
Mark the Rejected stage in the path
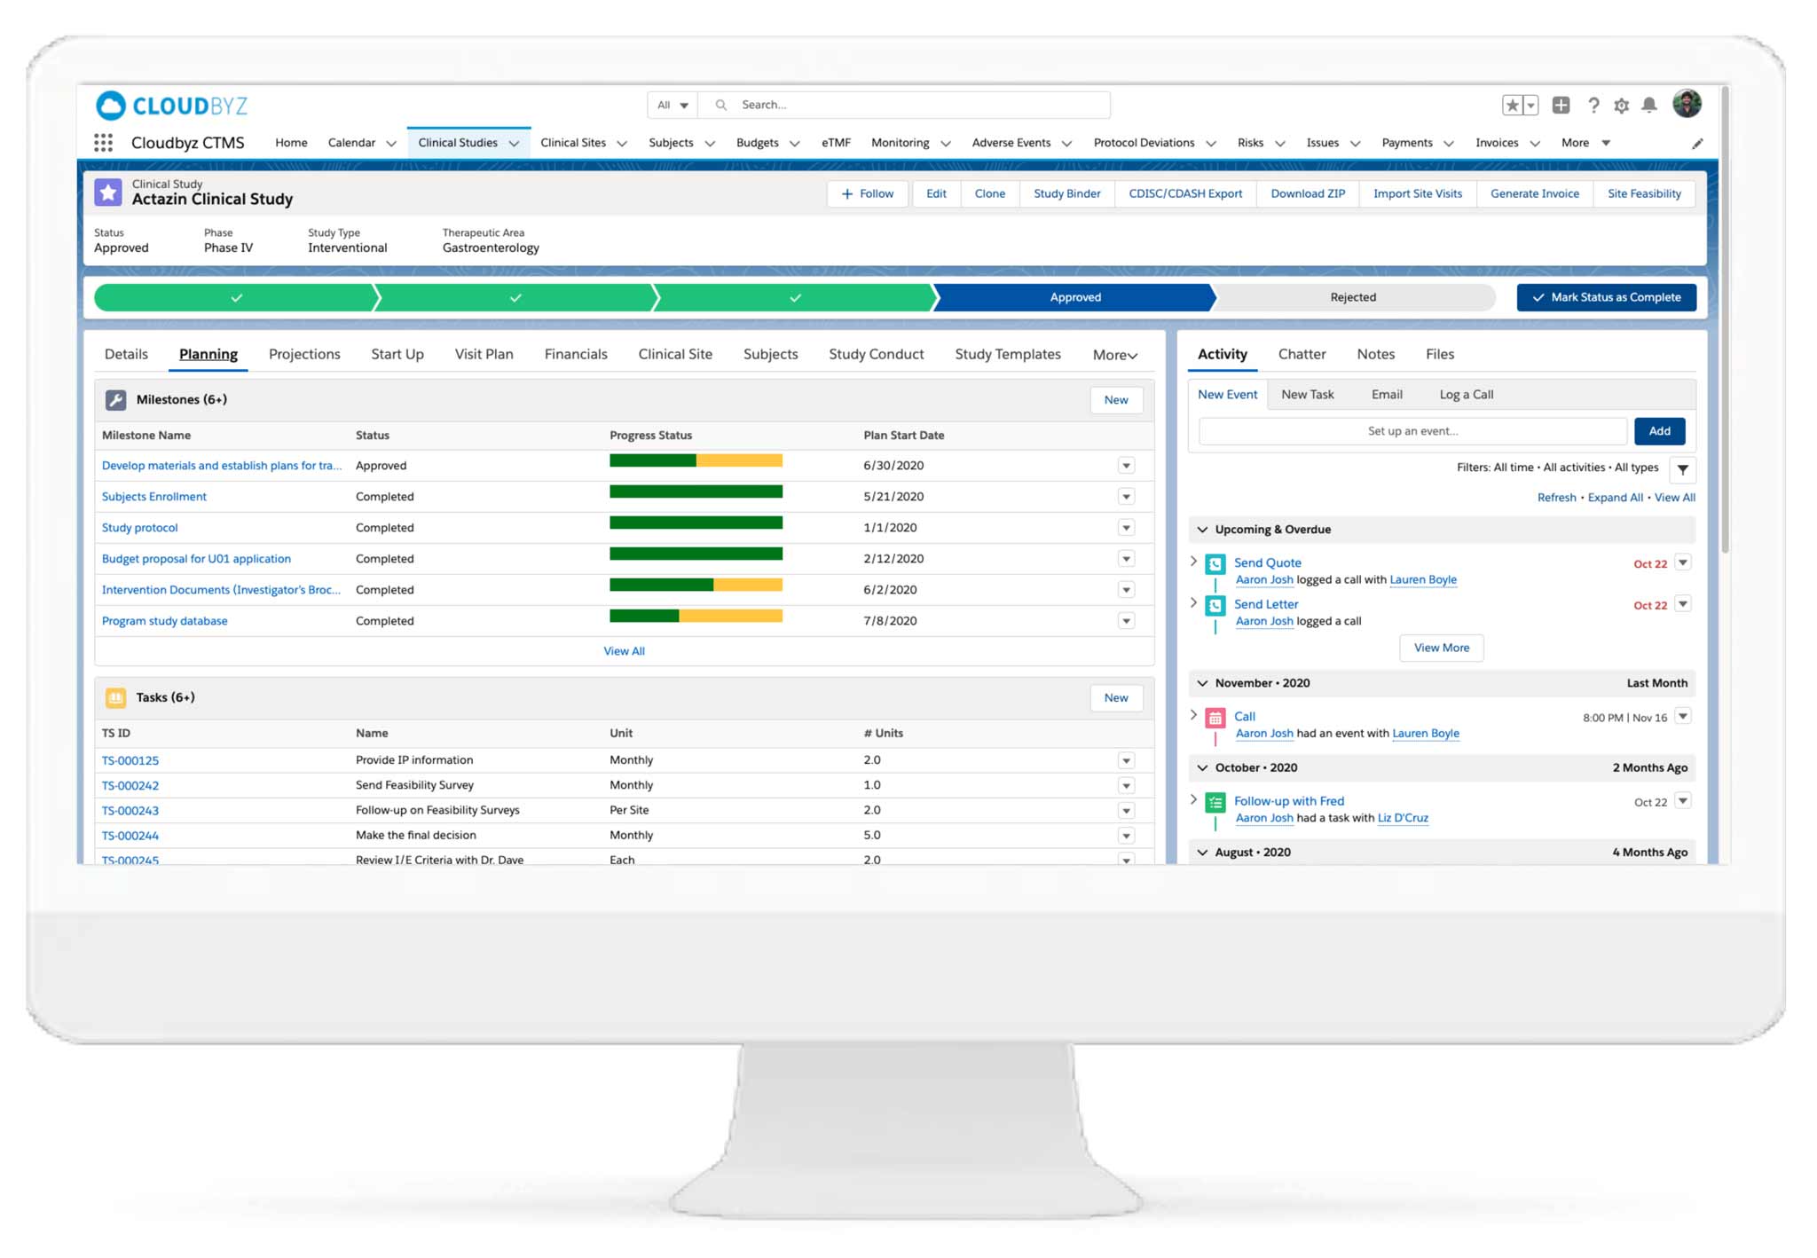[x=1354, y=297]
